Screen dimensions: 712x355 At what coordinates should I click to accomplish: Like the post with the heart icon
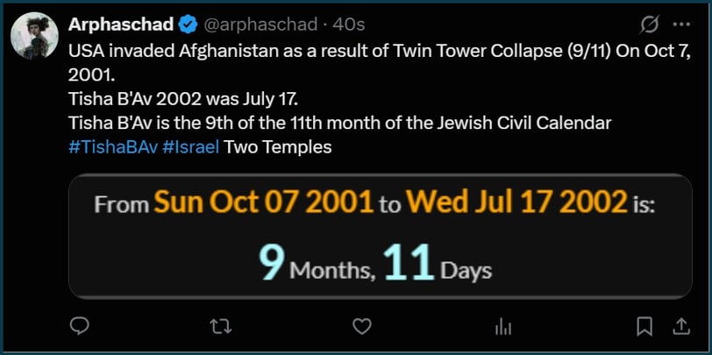click(362, 326)
